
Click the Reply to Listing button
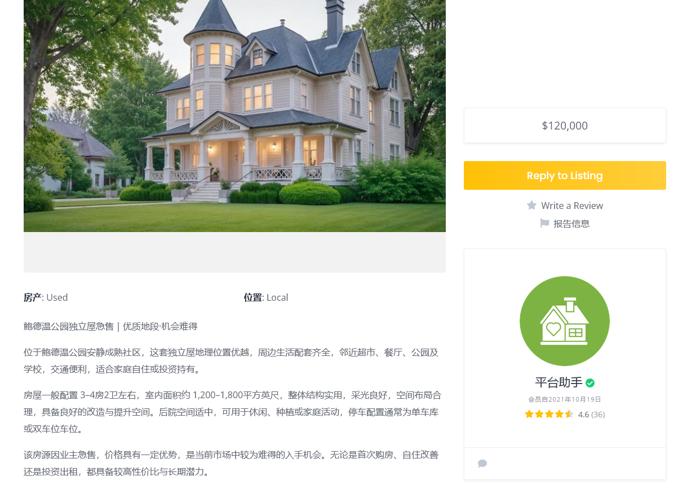[x=565, y=175]
